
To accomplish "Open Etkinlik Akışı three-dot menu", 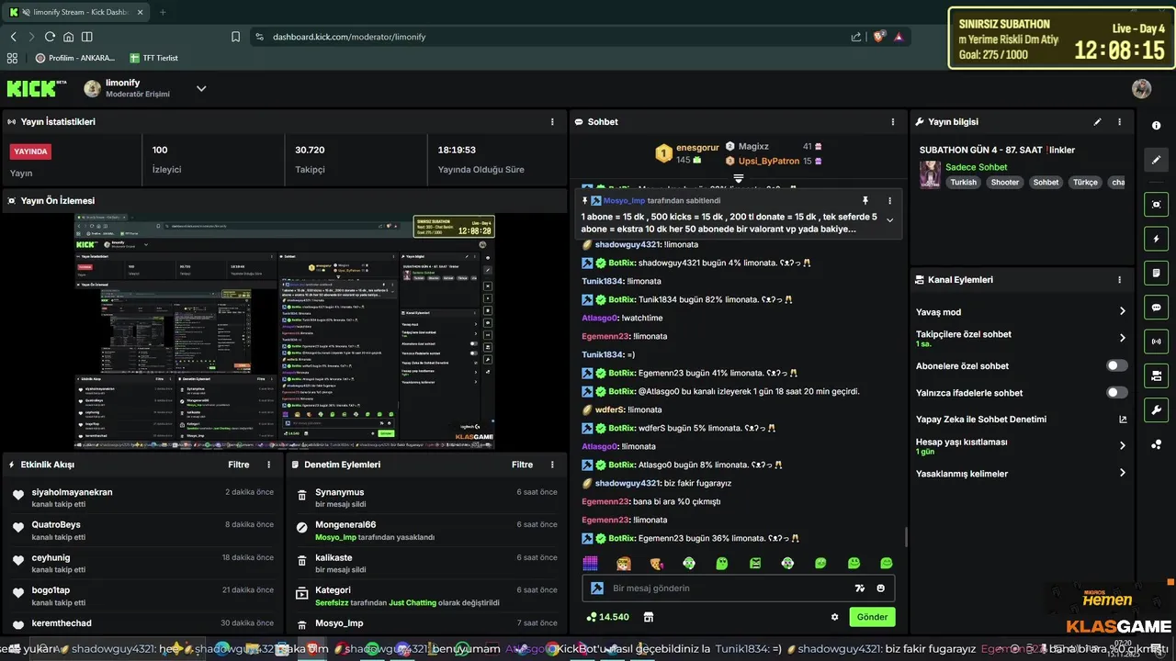I will coord(268,465).
